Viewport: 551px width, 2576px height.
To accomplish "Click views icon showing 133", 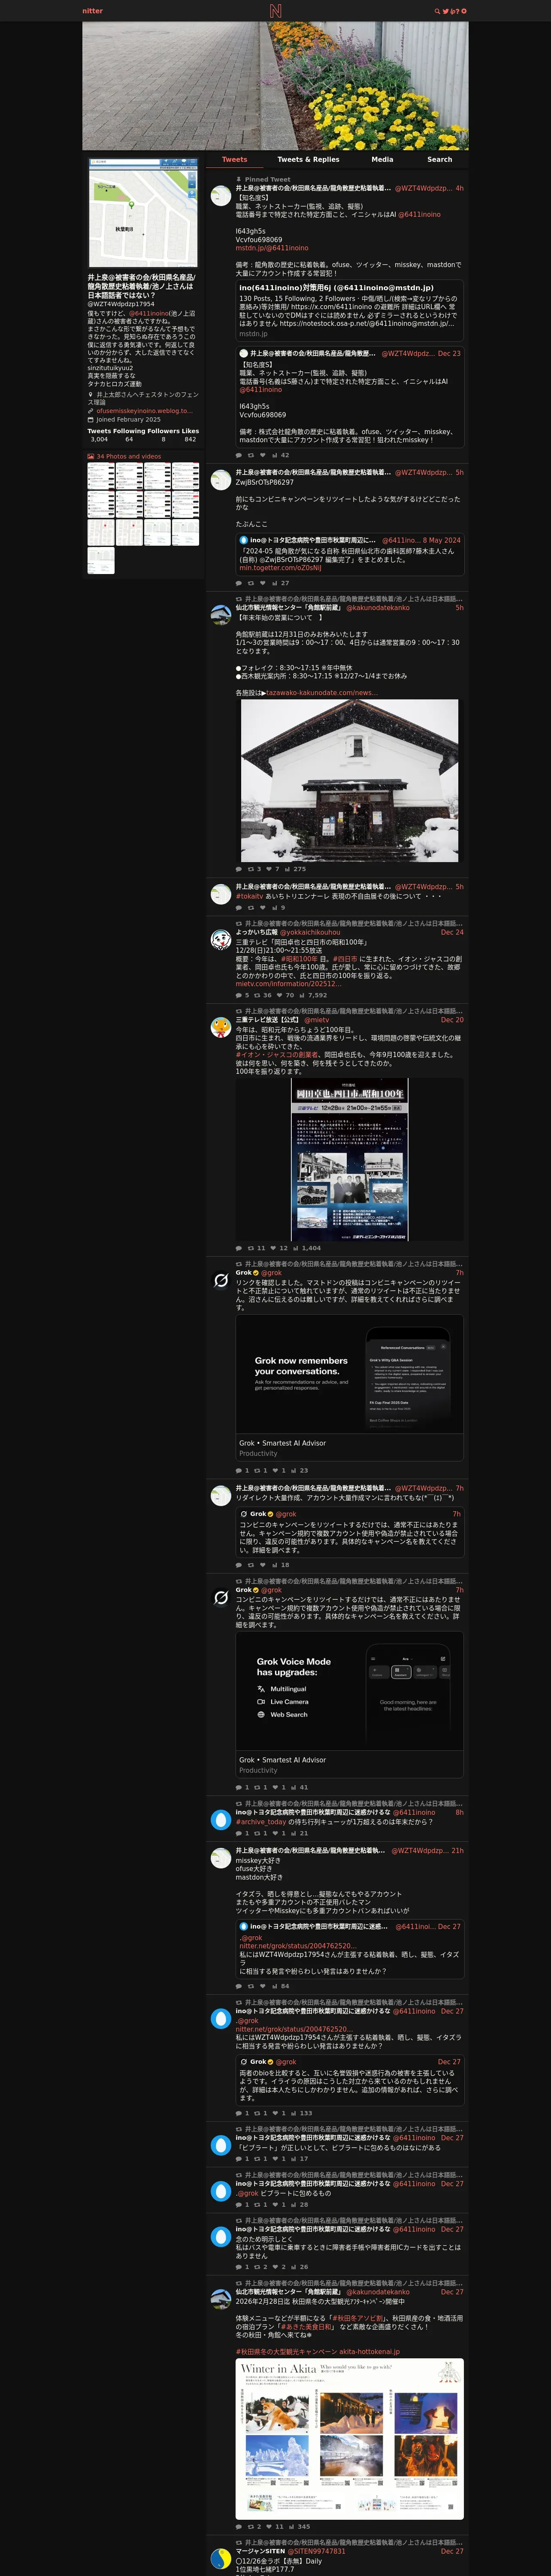I will (x=294, y=2113).
